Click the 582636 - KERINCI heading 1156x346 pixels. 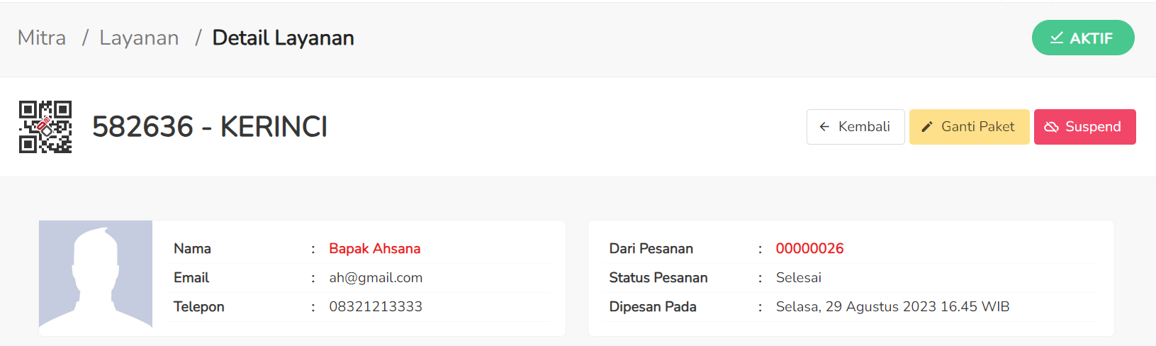pyautogui.click(x=210, y=127)
